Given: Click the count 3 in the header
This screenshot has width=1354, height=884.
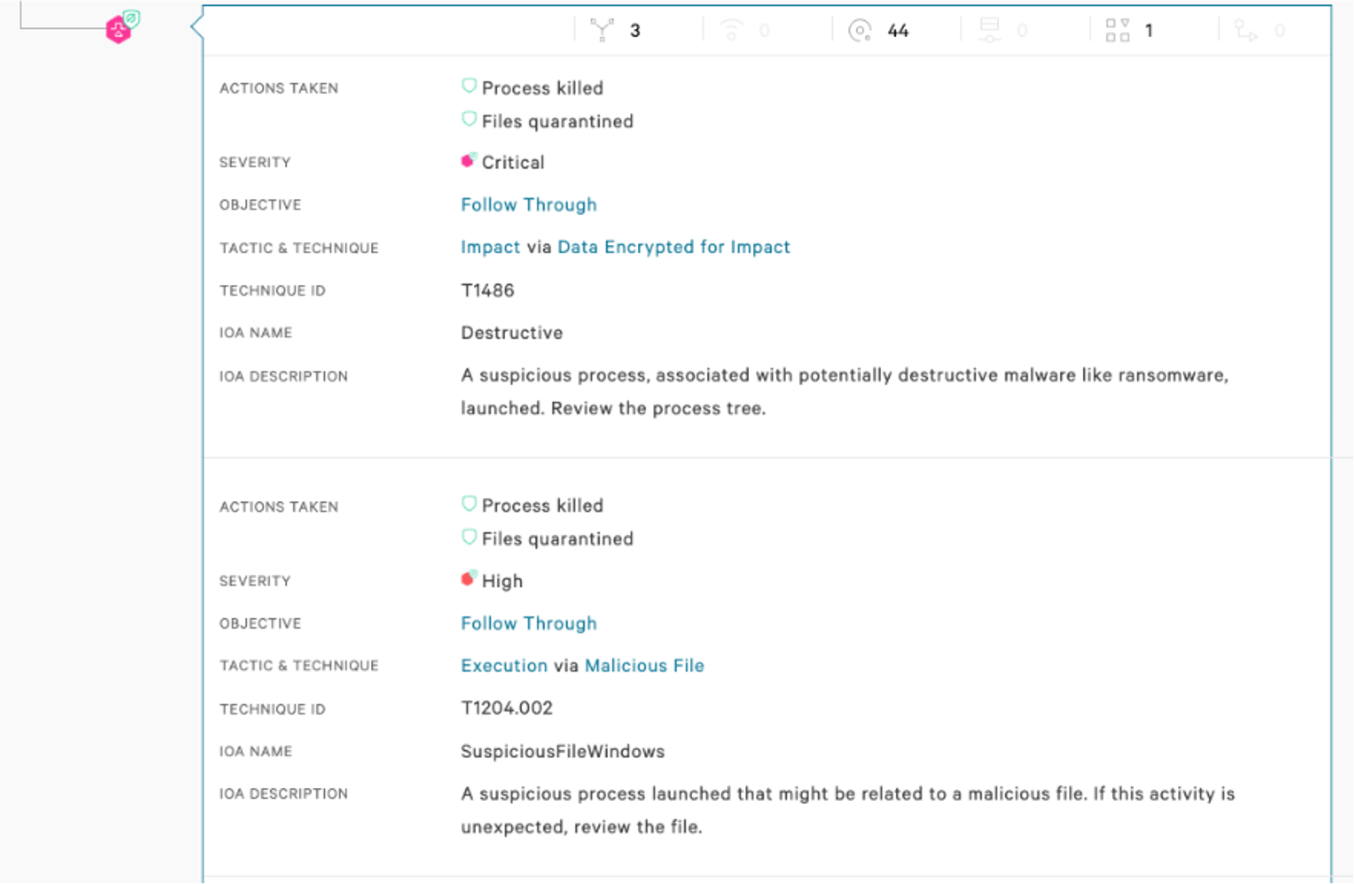Looking at the screenshot, I should pyautogui.click(x=635, y=30).
